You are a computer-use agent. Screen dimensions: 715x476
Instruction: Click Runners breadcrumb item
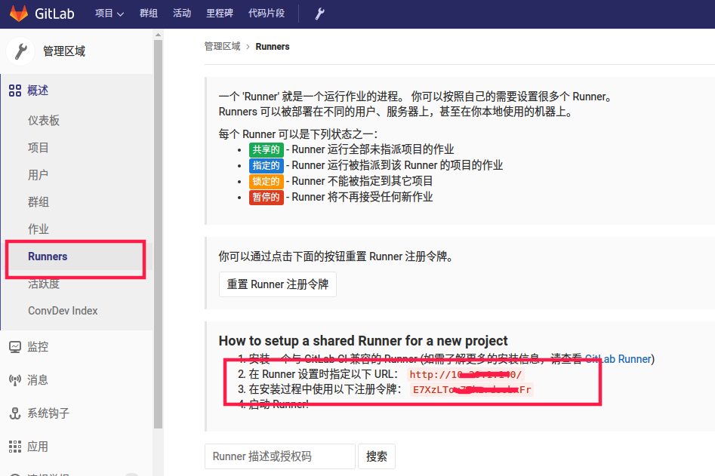(x=273, y=47)
